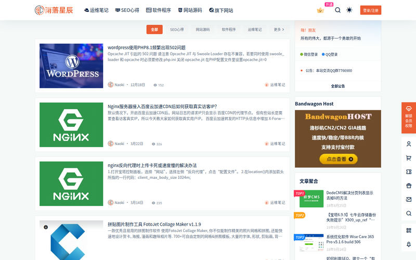416x260 pixels.
Task: Click the 织梦CMS TOP1 thumbnail
Action: click(x=311, y=199)
